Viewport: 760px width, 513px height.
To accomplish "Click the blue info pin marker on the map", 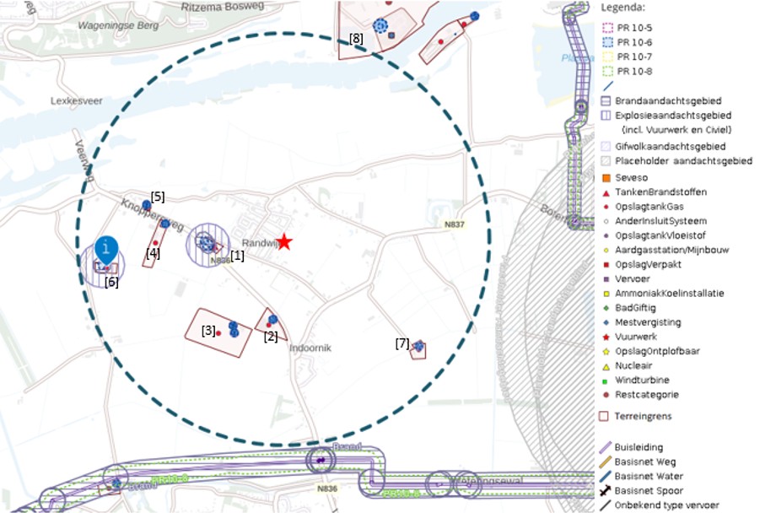I will coord(106,251).
